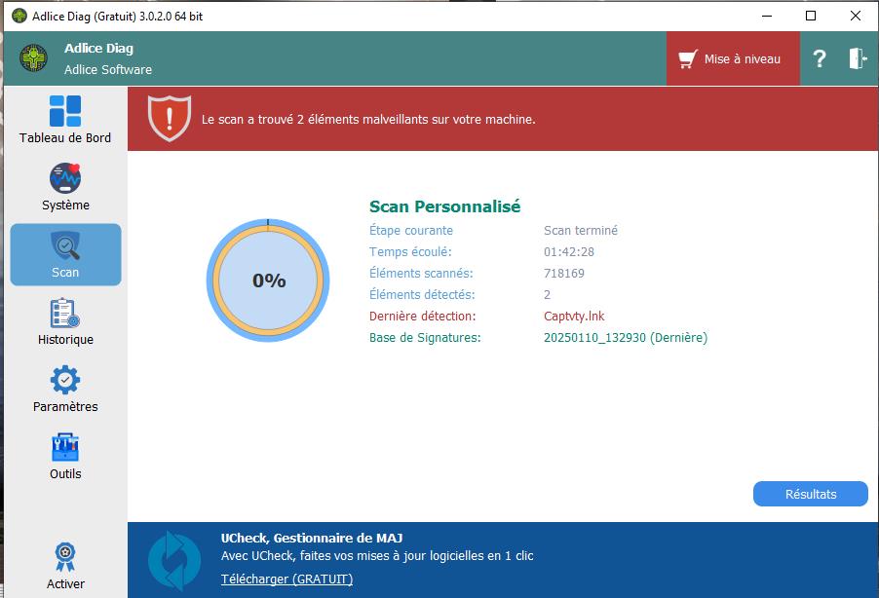
Task: Click the Adlice Software subtitle
Action: [x=107, y=69]
